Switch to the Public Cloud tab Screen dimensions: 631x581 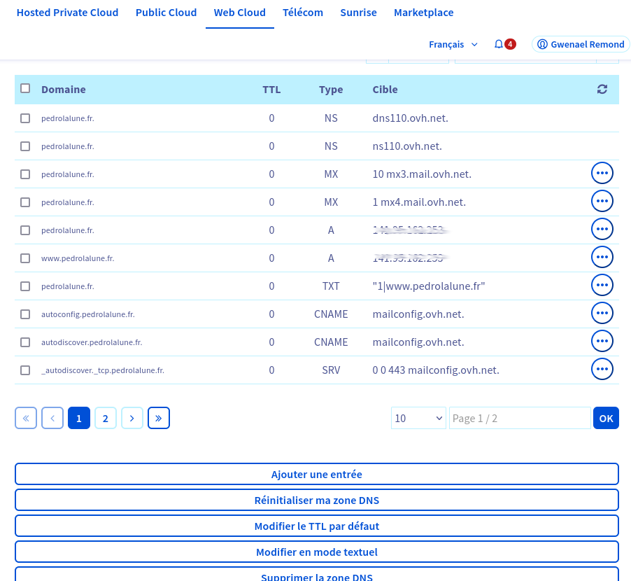pyautogui.click(x=166, y=13)
